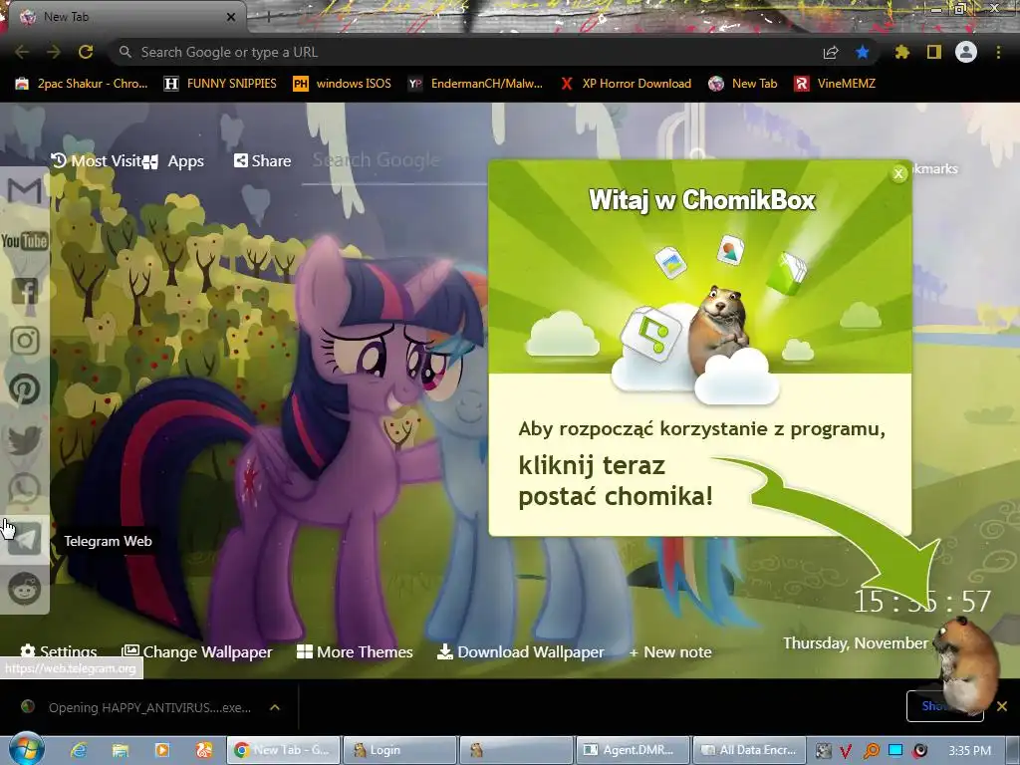Image resolution: width=1020 pixels, height=765 pixels.
Task: Click Download Wallpaper
Action: (520, 651)
